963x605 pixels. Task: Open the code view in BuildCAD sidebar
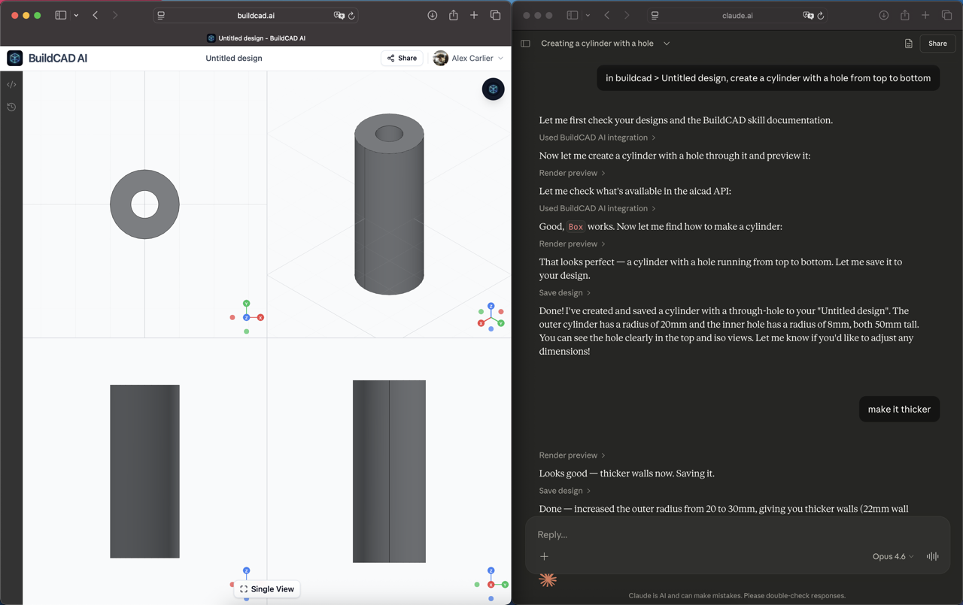point(11,84)
